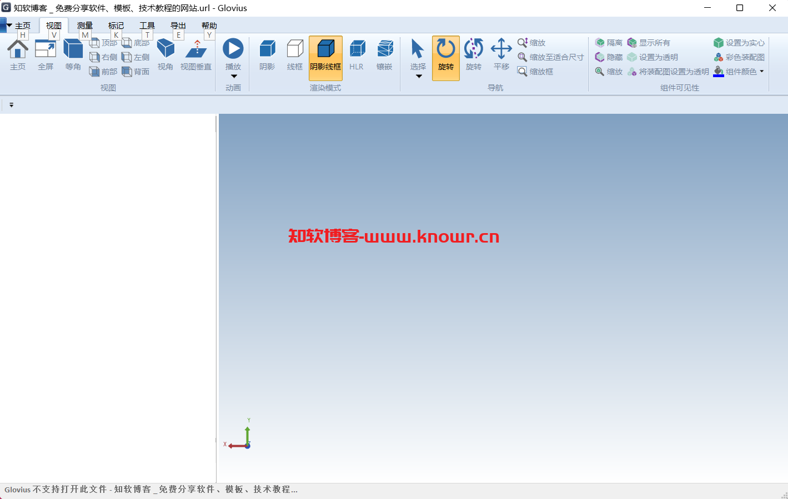Open the 主页 ribbon tab
Viewport: 788px width, 499px height.
point(23,26)
